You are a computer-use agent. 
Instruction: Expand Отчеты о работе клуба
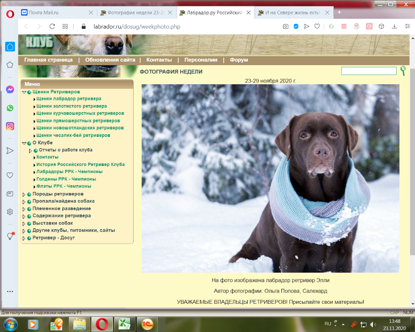coord(30,150)
